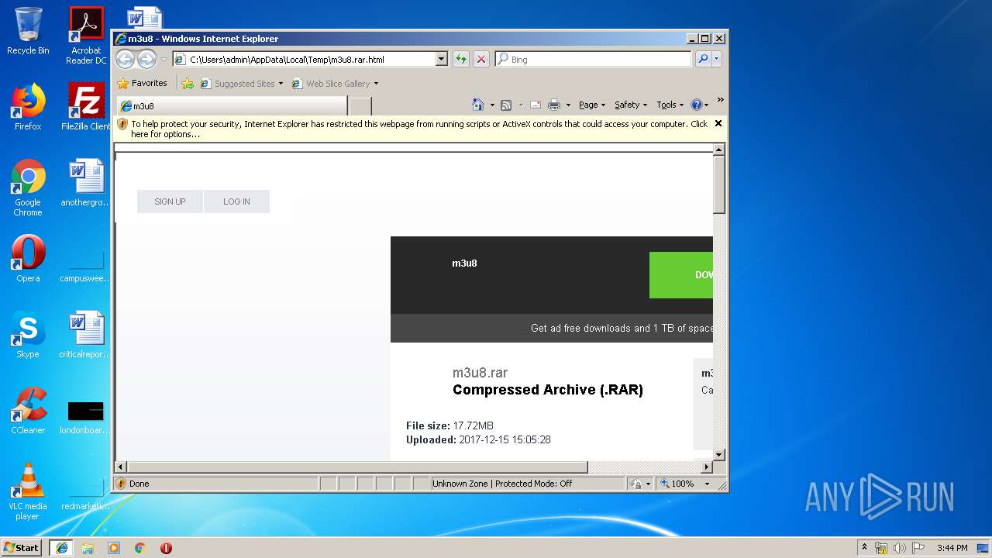Close the security information bar
This screenshot has width=992, height=558.
(x=718, y=123)
